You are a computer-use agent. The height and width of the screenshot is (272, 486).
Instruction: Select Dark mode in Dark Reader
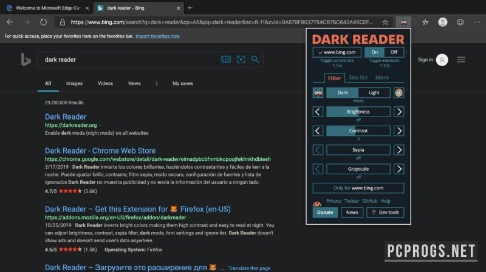pyautogui.click(x=343, y=93)
